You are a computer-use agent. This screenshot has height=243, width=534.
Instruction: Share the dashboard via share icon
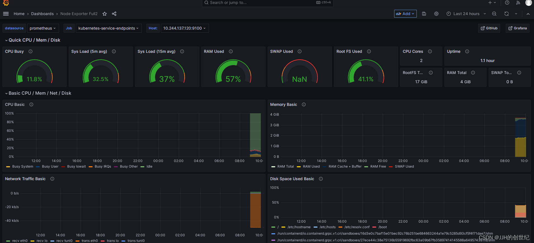coord(114,14)
